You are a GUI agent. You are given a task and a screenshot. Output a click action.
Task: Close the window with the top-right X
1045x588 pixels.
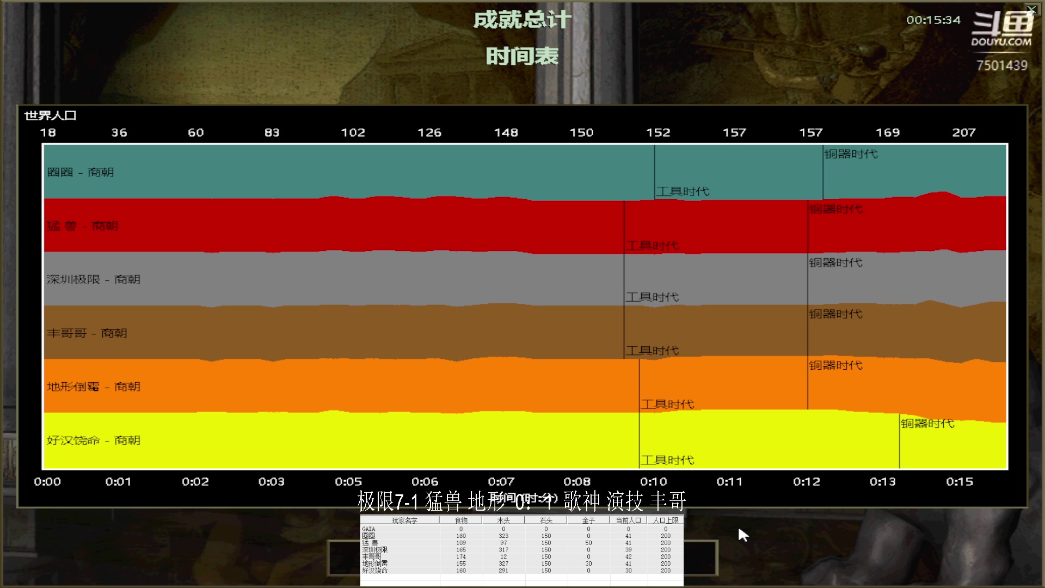[x=1031, y=9]
